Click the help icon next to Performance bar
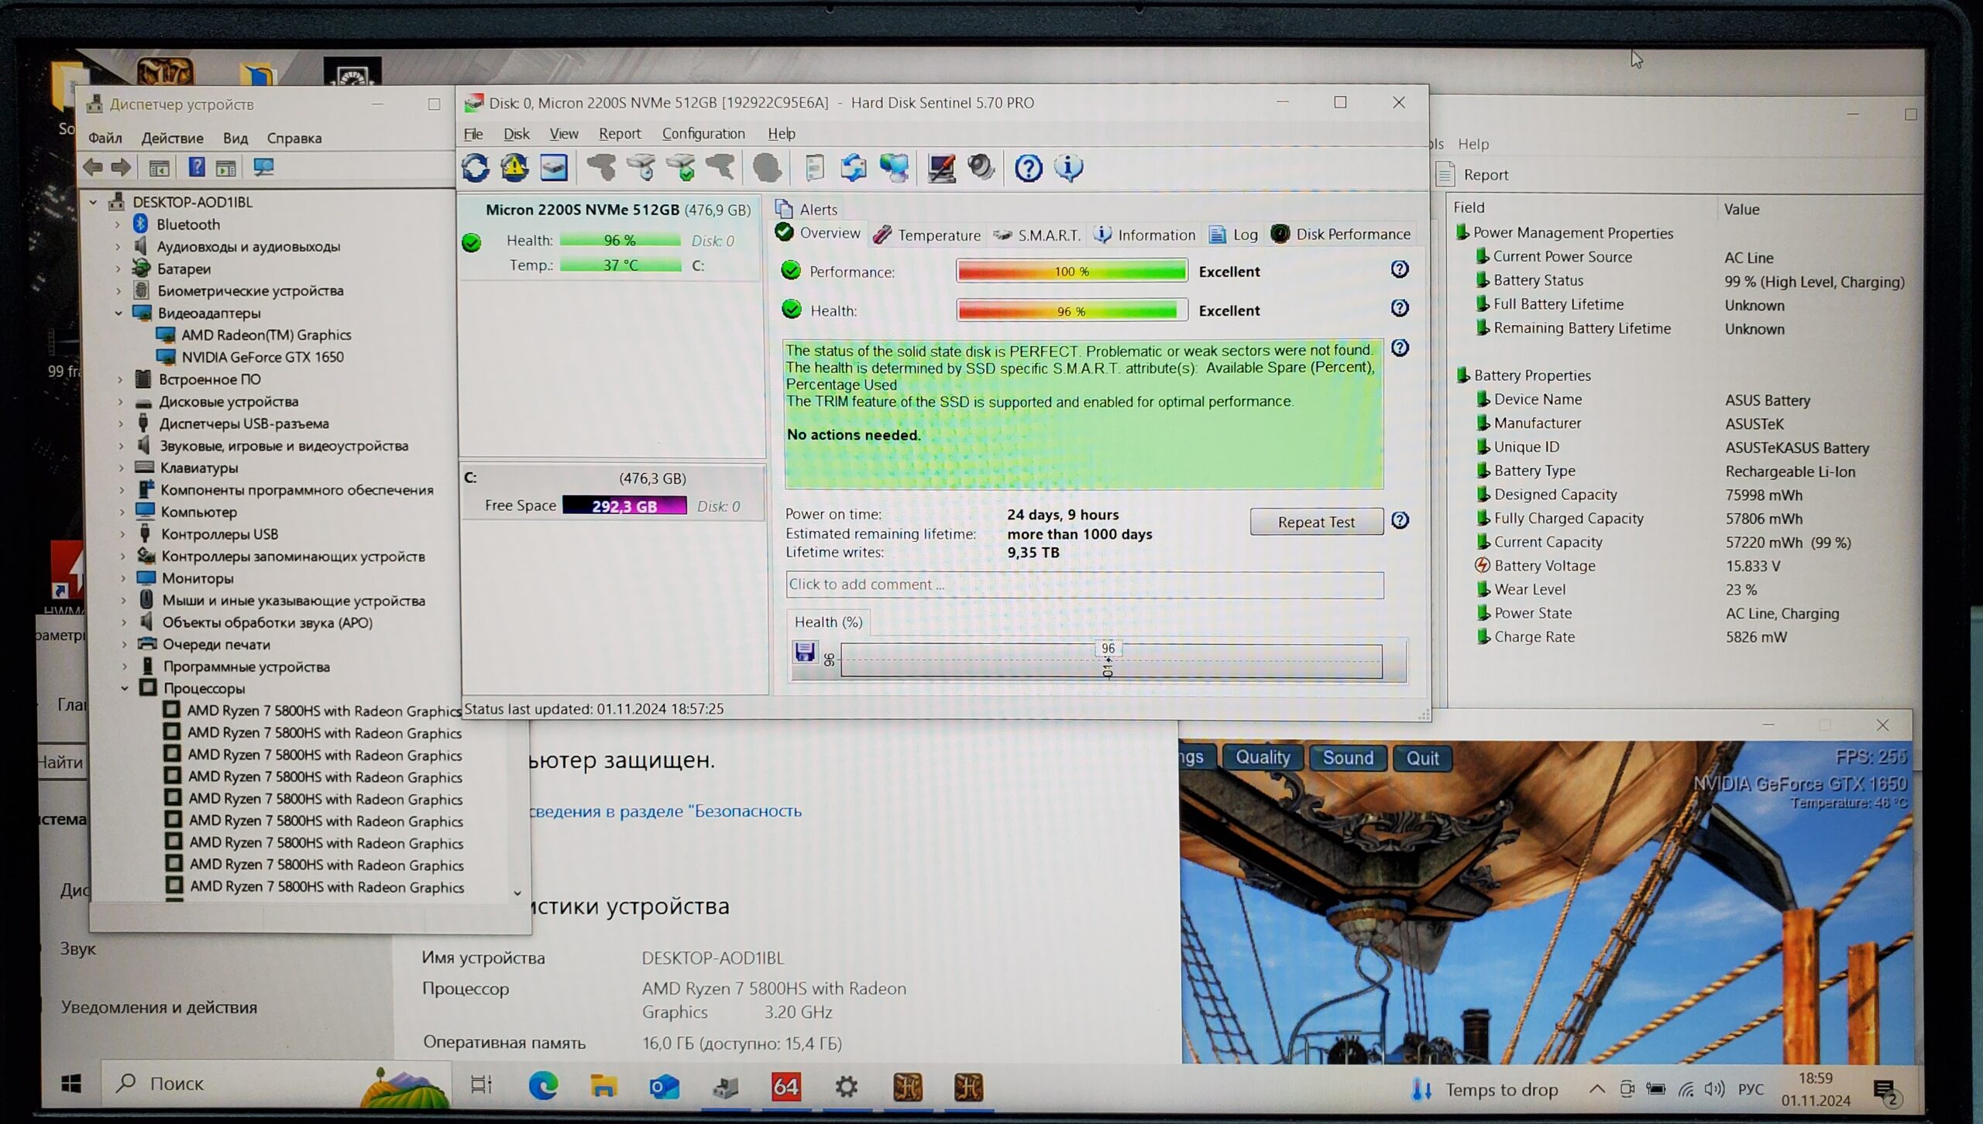The width and height of the screenshot is (1983, 1124). [1399, 269]
